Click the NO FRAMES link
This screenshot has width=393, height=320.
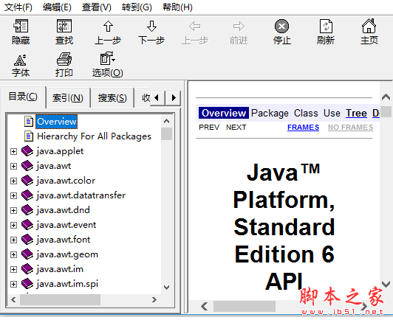click(350, 128)
